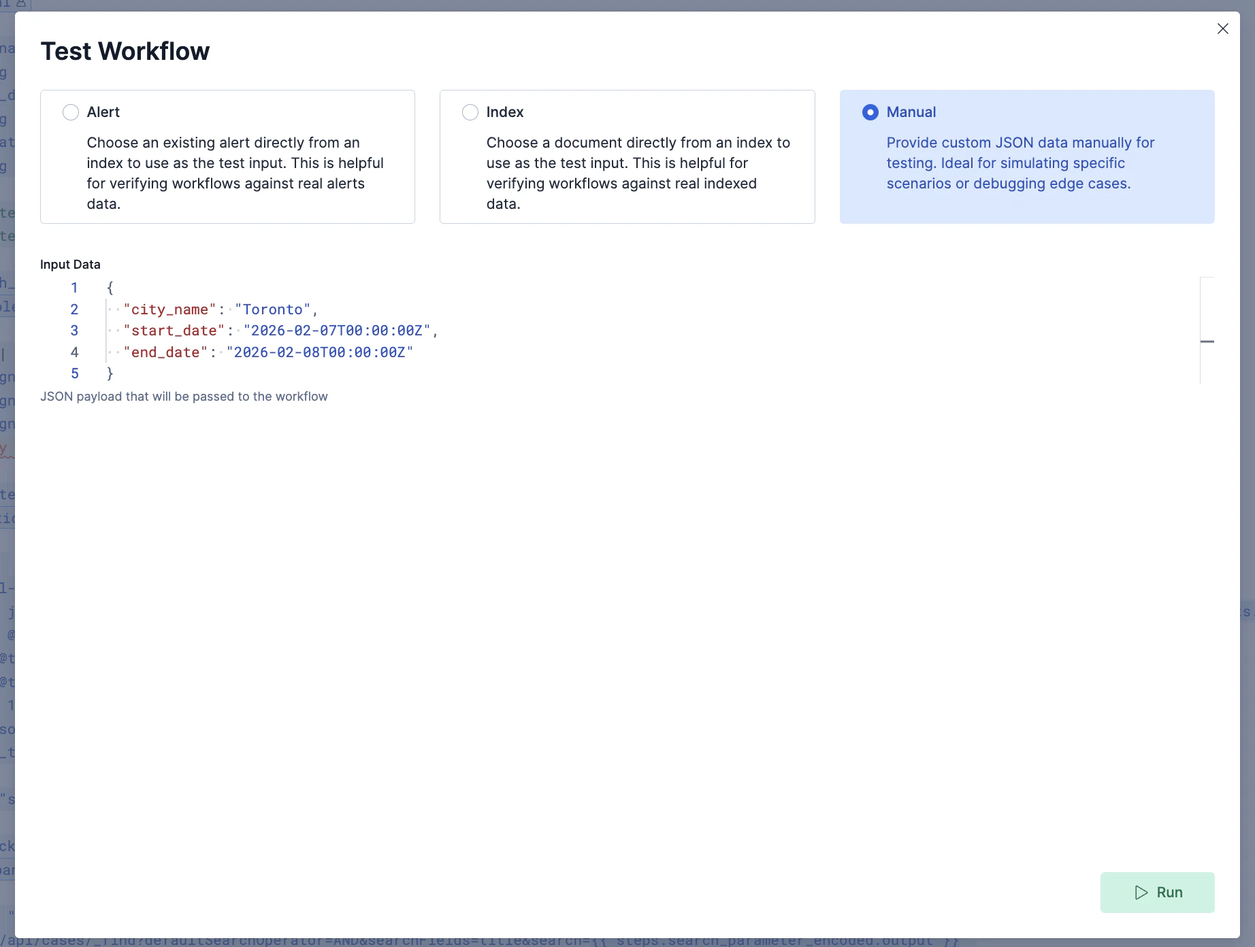Click line number 5 in editor gutter
The height and width of the screenshot is (947, 1255).
[x=74, y=373]
